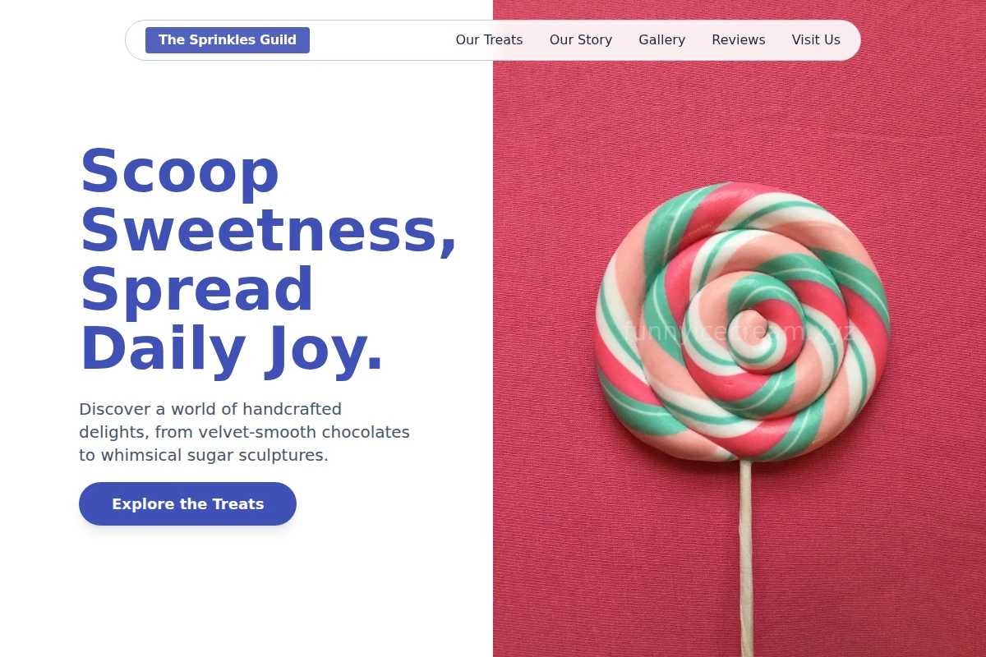This screenshot has height=657, width=986.
Task: Click The Sprinkles Guild logo badge
Action: pos(228,40)
